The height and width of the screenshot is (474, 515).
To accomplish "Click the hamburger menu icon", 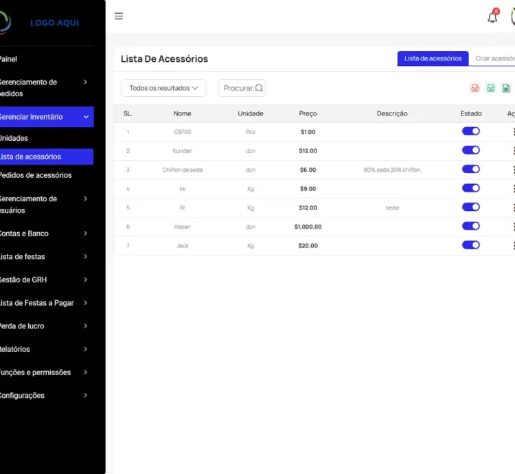I will 119,16.
